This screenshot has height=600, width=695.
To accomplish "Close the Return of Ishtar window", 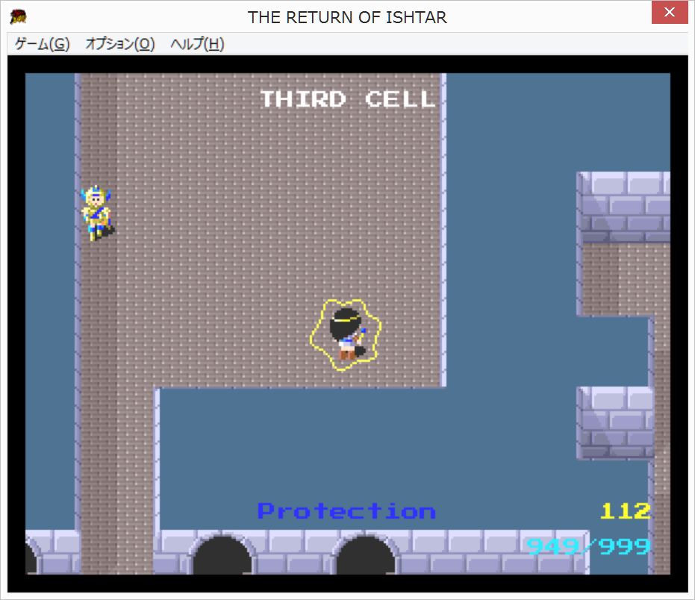I will pyautogui.click(x=670, y=14).
